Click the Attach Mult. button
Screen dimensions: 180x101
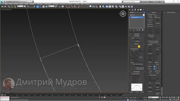150,24
